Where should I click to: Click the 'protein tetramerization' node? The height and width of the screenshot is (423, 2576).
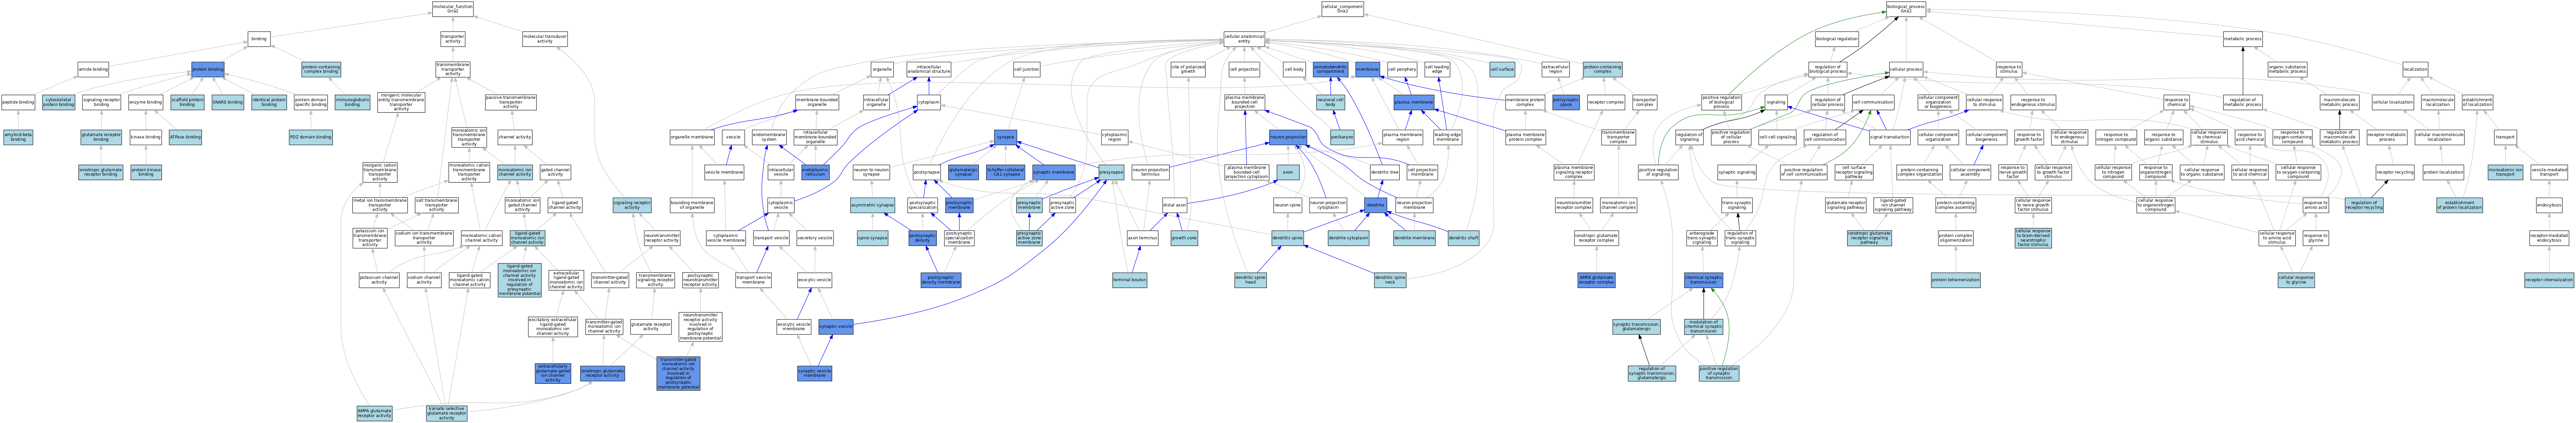[x=1955, y=280]
